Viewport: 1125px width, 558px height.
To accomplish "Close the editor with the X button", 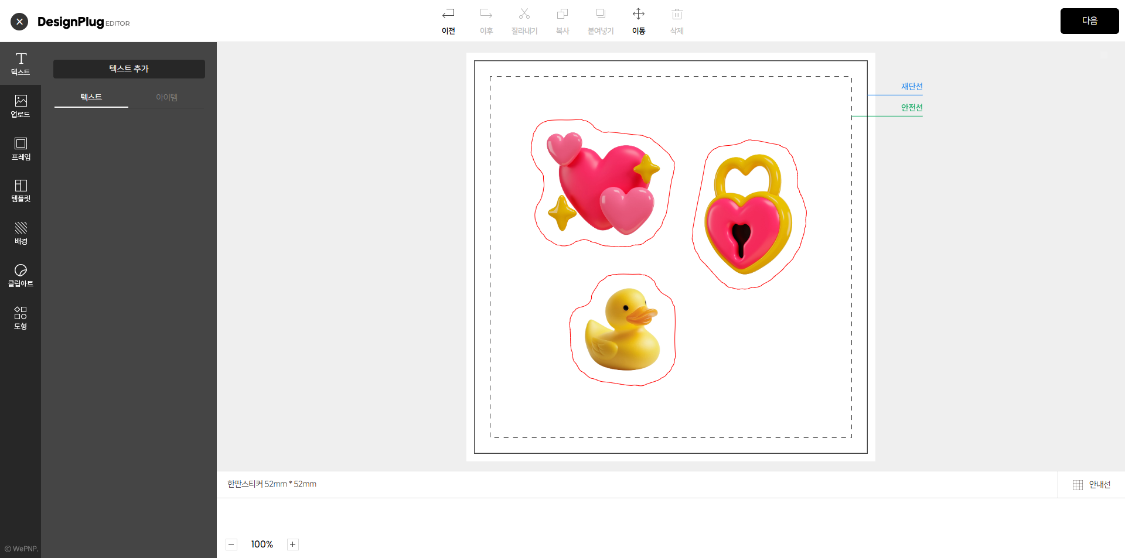I will point(19,22).
